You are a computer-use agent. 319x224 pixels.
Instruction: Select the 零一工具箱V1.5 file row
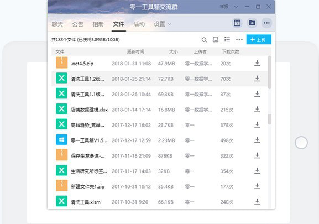click(159, 140)
